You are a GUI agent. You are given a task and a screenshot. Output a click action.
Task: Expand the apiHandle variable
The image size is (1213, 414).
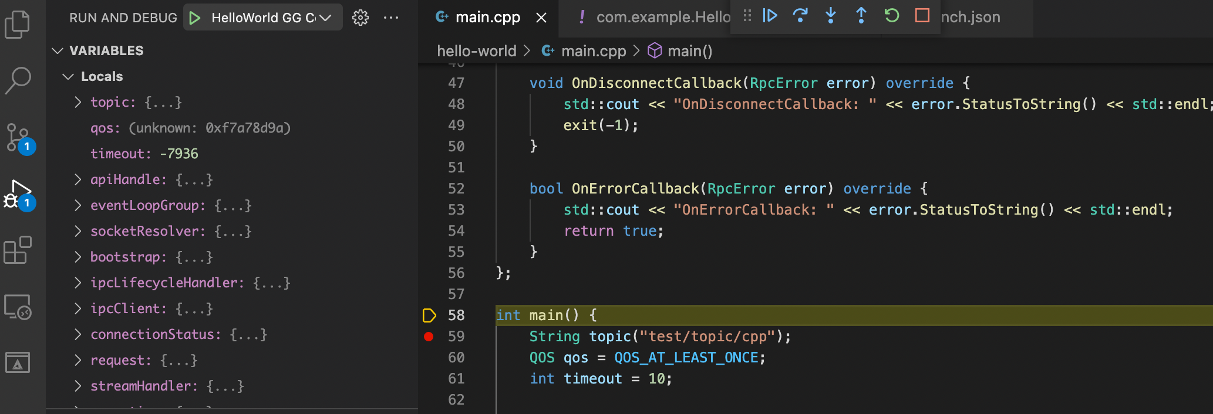tap(78, 180)
